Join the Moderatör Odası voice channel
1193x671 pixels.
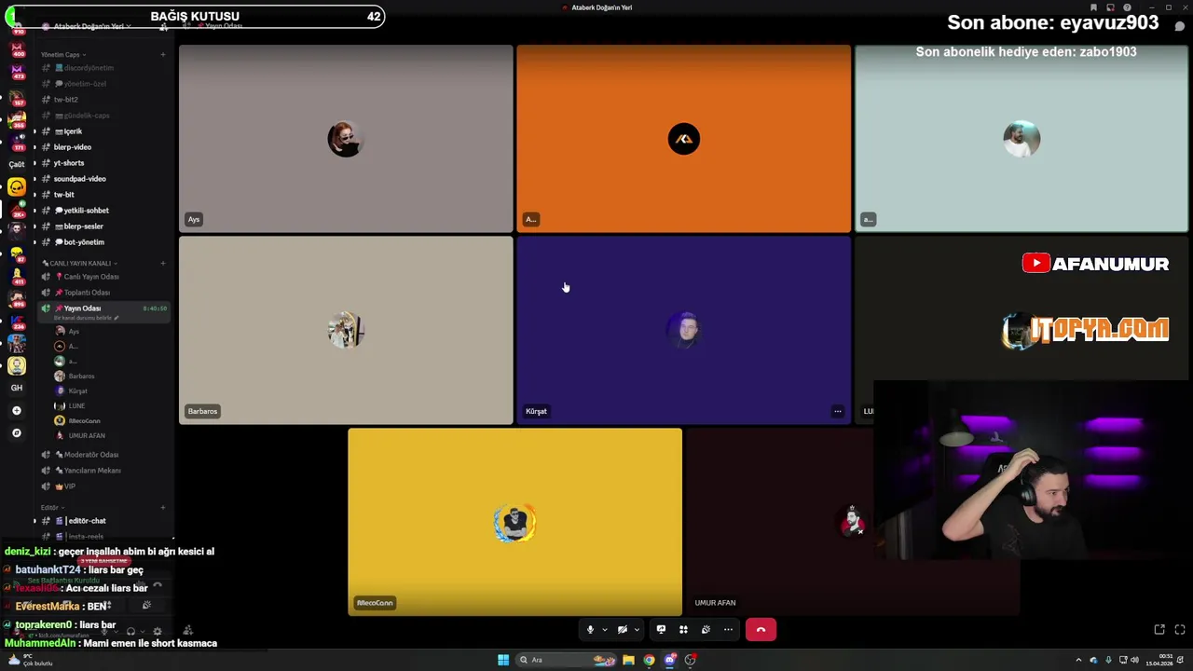point(103,455)
